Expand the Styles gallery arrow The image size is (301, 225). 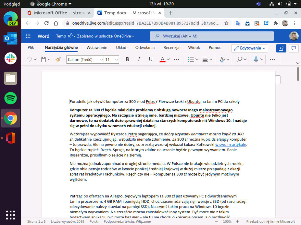tap(228, 59)
